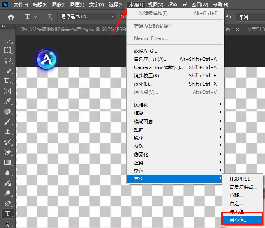This screenshot has width=265, height=228.
Task: Open the 帮助(H) menu
Action: click(x=220, y=5)
